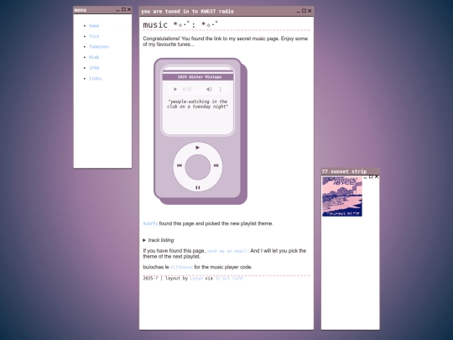Viewport: 453px width, 340px height.
Task: Click the 9cbffs user link
Action: coord(150,224)
